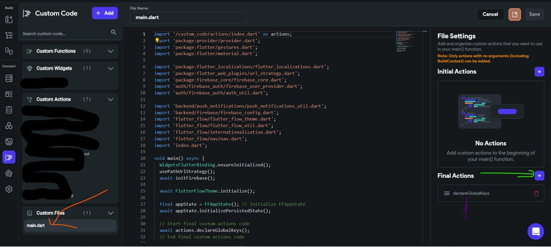Delete the declareGlobalKeys final action

[536, 193]
